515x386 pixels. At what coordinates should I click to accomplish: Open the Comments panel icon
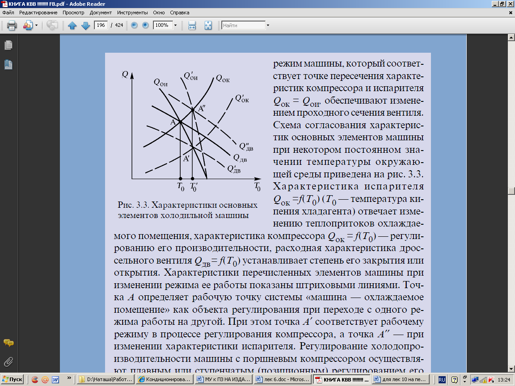[x=8, y=343]
